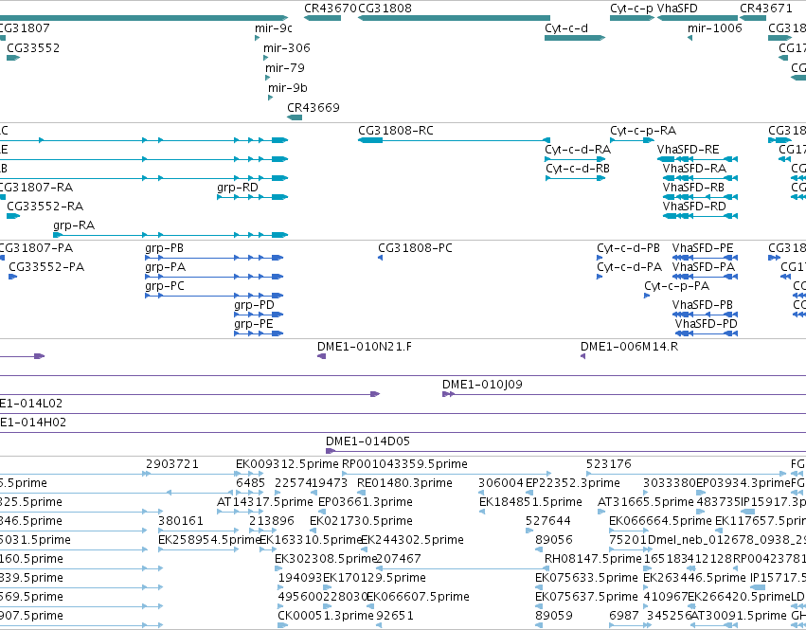Select the EK021730.5prime EST label
Screen dimensions: 806x630
(x=362, y=521)
